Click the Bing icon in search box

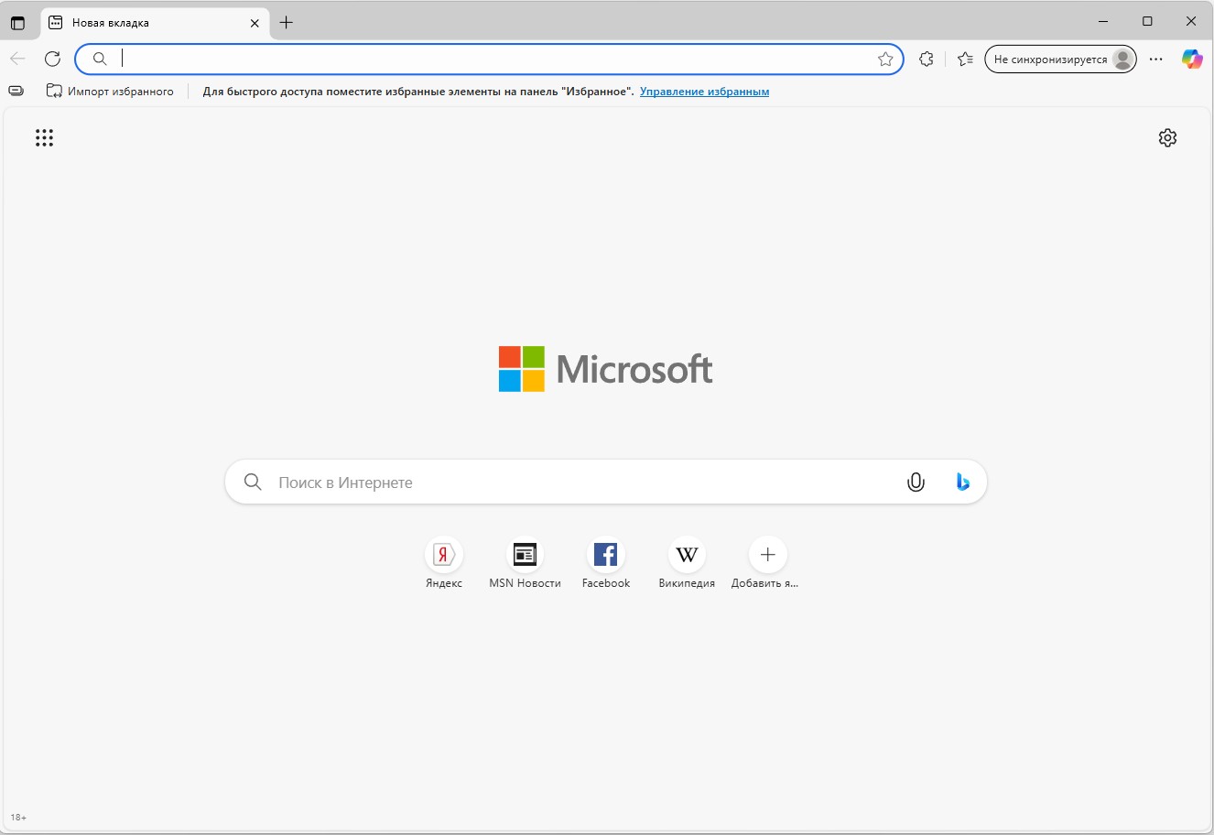coord(962,483)
